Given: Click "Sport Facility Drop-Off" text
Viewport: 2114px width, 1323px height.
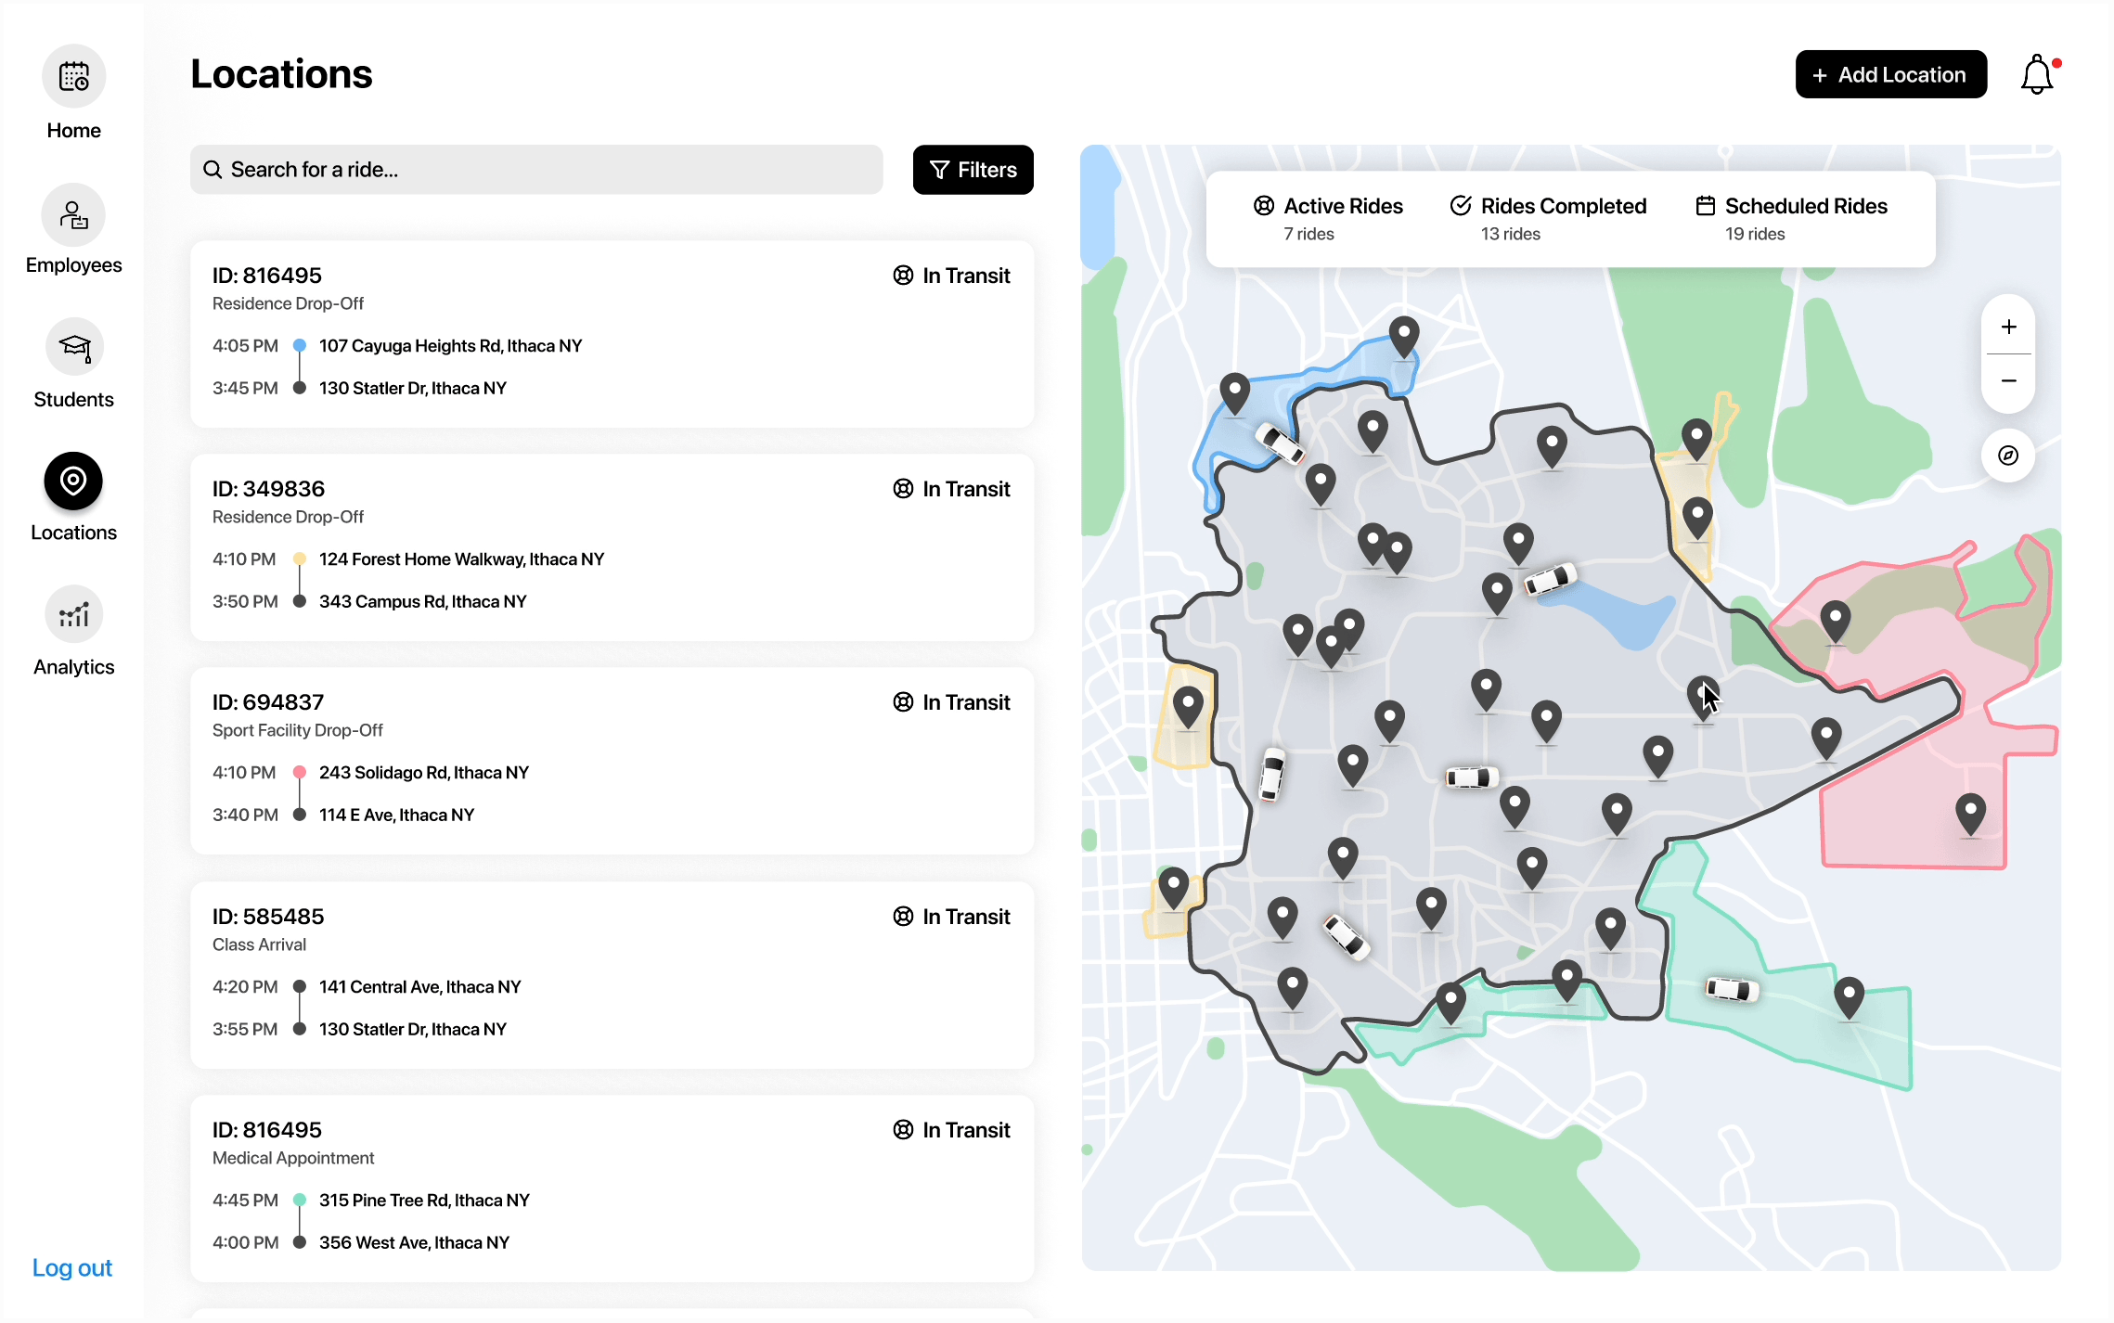Looking at the screenshot, I should (297, 730).
